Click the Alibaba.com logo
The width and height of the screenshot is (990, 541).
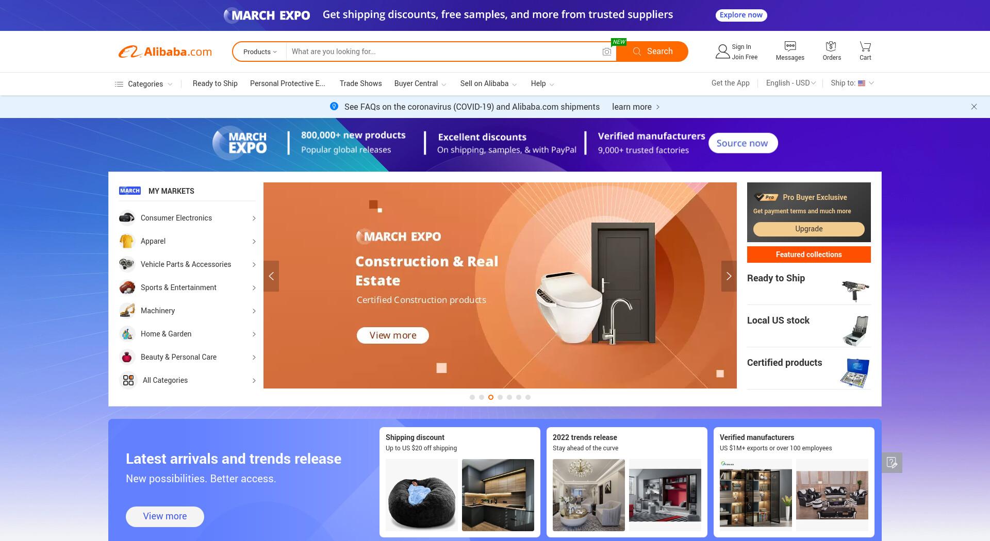pos(165,52)
